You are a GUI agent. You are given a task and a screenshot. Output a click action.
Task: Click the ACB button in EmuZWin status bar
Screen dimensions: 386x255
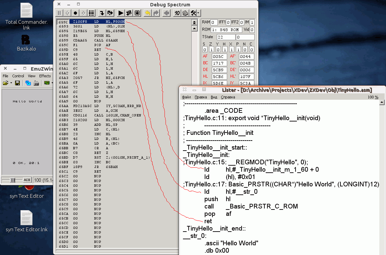[27, 180]
